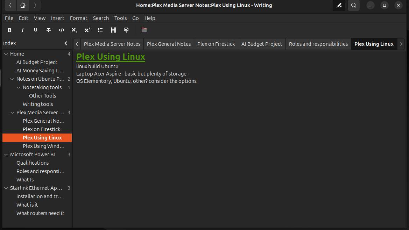Apply subscript formatting

coord(74,30)
